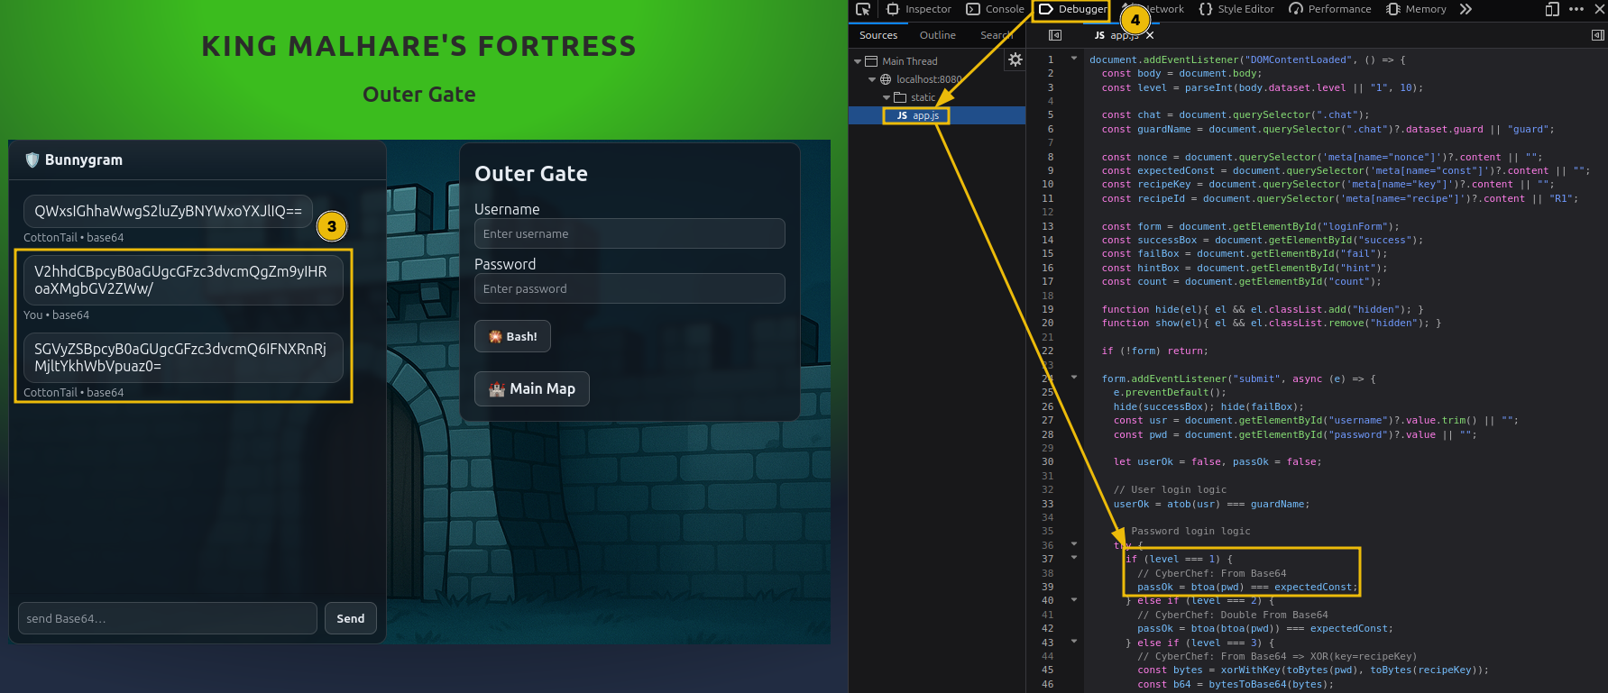Activate the element picker icon

863,9
